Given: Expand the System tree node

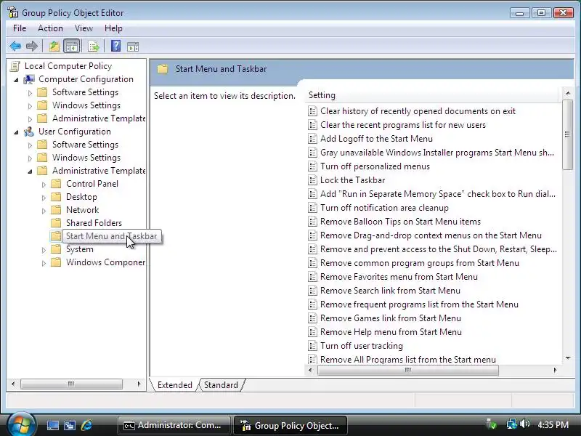Looking at the screenshot, I should [x=44, y=250].
